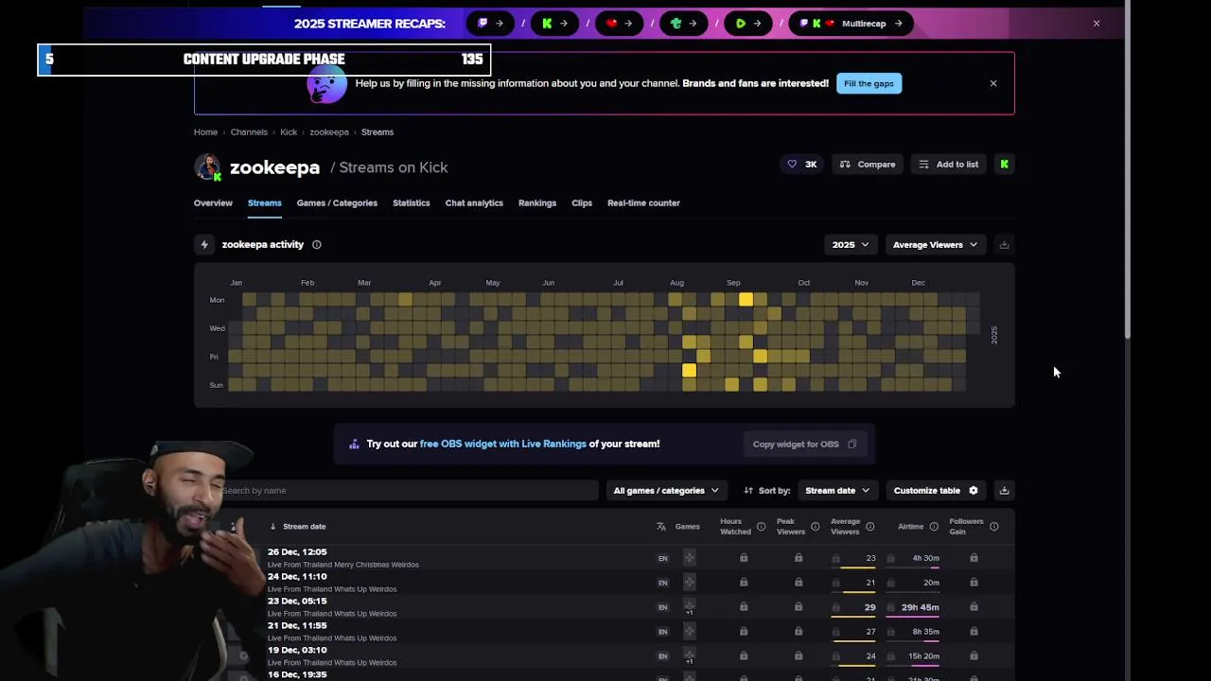Click the zookeepa channel avatar

(207, 167)
